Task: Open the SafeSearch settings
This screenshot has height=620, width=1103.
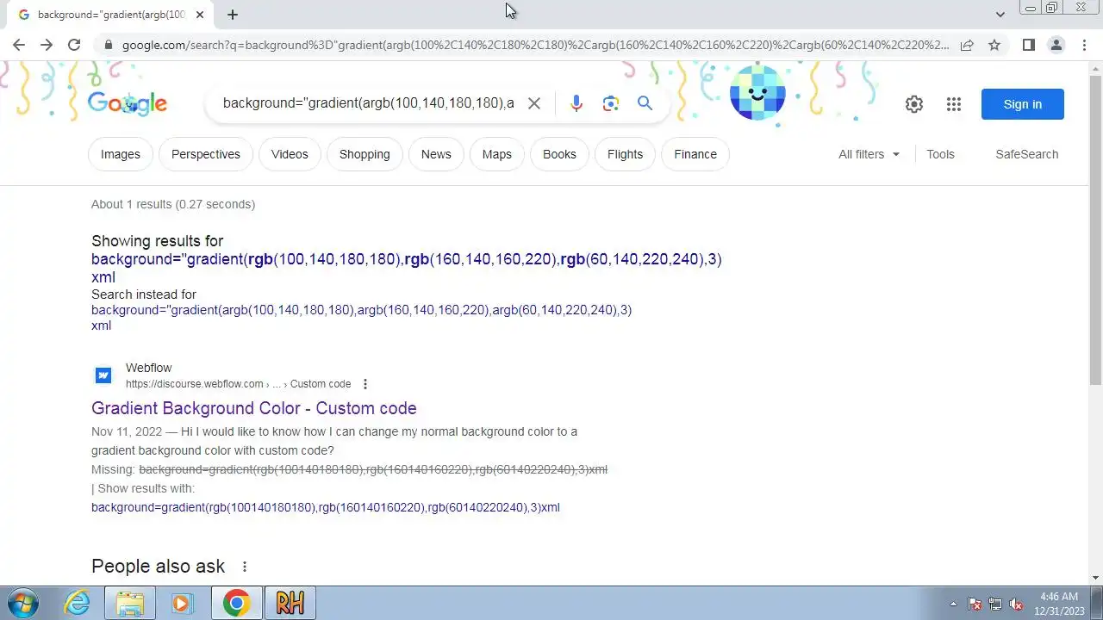Action: (x=1027, y=154)
